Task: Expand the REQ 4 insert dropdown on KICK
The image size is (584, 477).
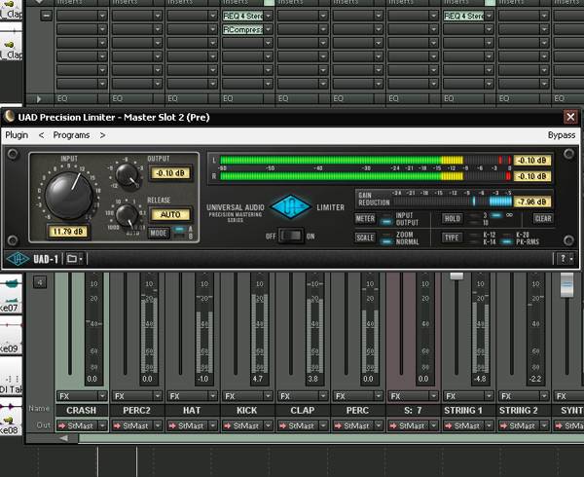Action: (269, 16)
